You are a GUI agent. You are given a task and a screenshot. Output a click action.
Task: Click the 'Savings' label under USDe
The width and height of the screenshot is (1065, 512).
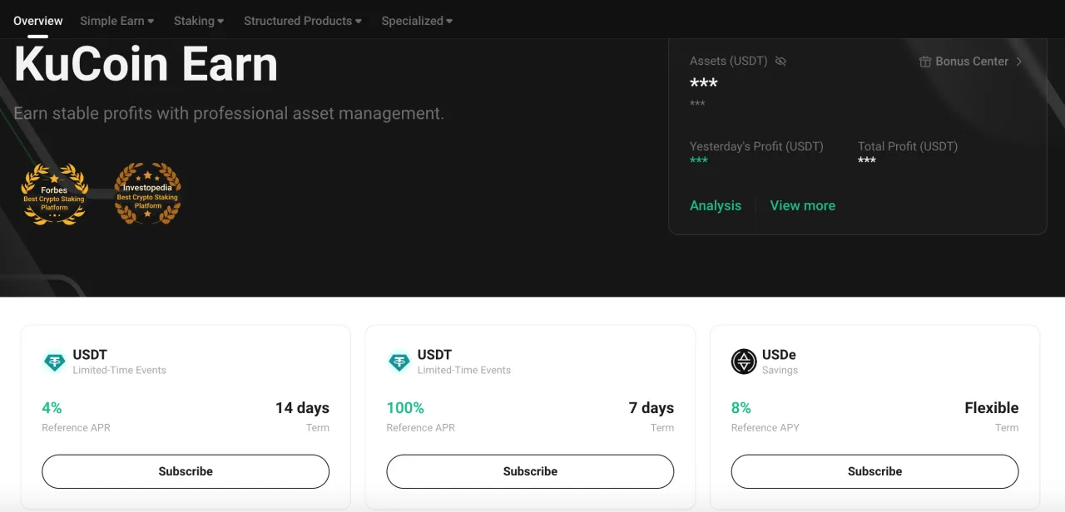[780, 370]
